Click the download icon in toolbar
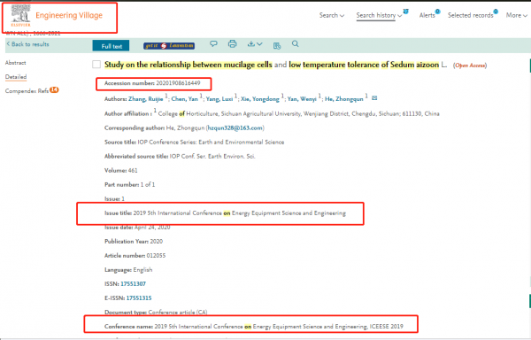The width and height of the screenshot is (531, 340). pyautogui.click(x=251, y=43)
